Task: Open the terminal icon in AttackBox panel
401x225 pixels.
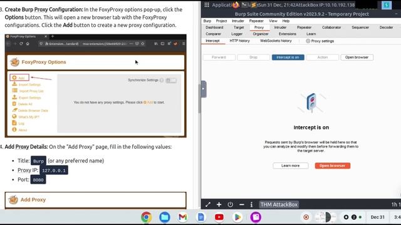Action: (x=244, y=4)
